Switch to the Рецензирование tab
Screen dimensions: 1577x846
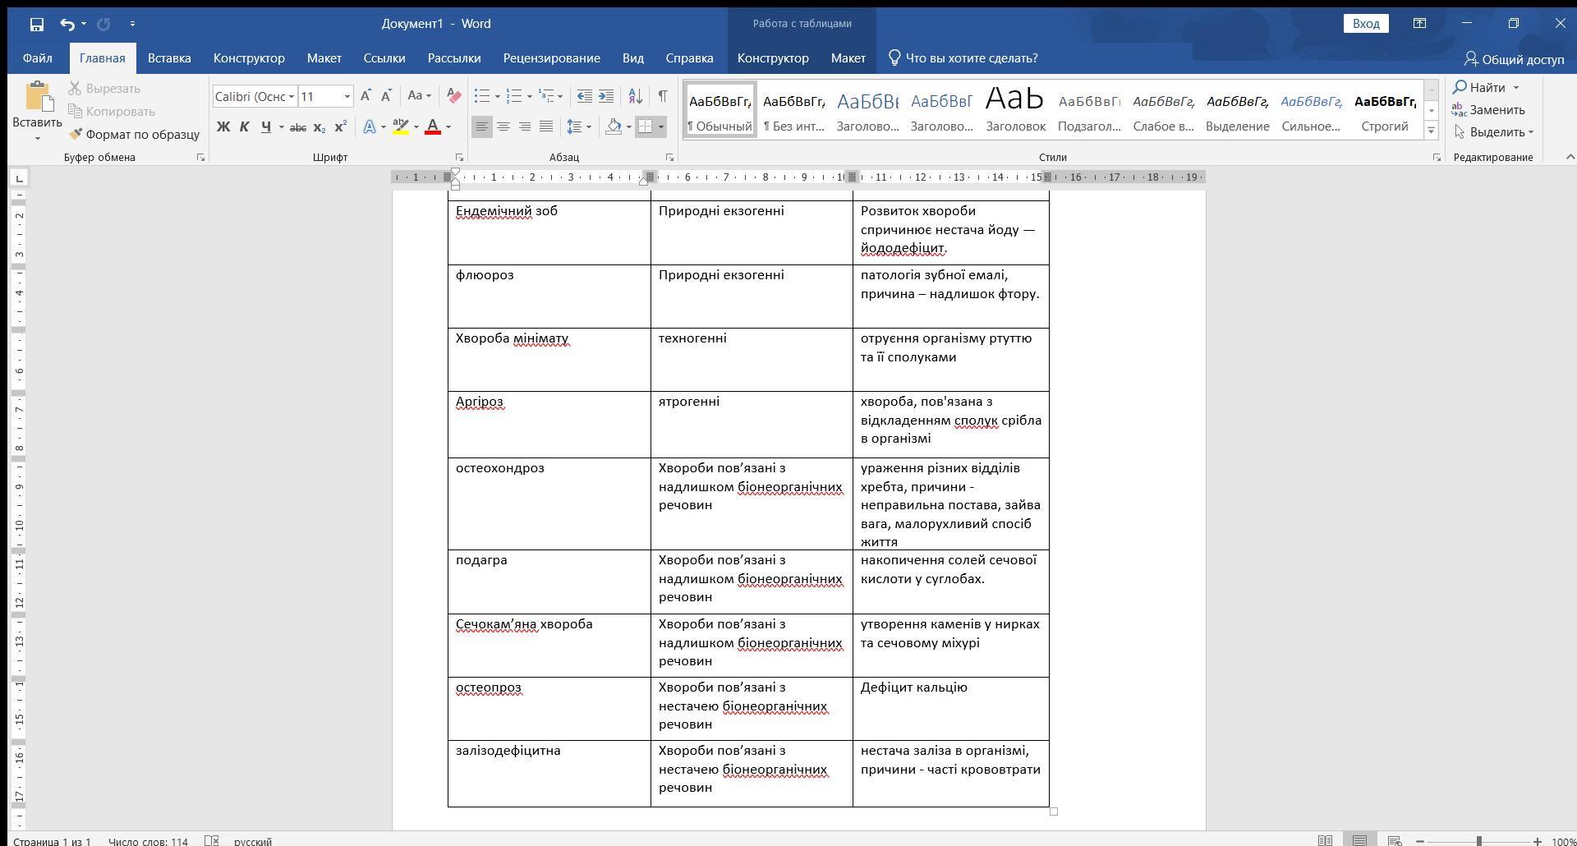551,58
